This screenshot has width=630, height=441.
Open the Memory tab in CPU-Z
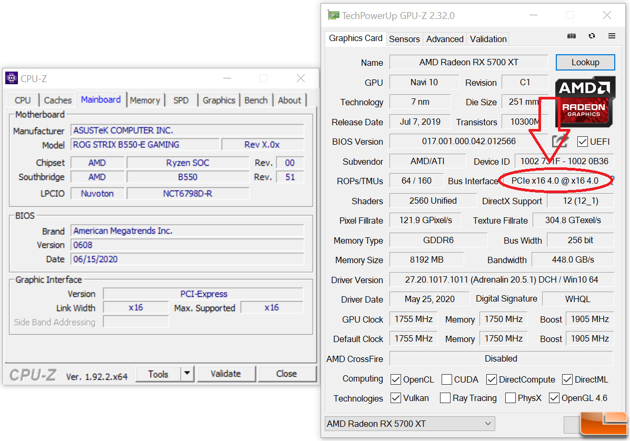[x=145, y=100]
